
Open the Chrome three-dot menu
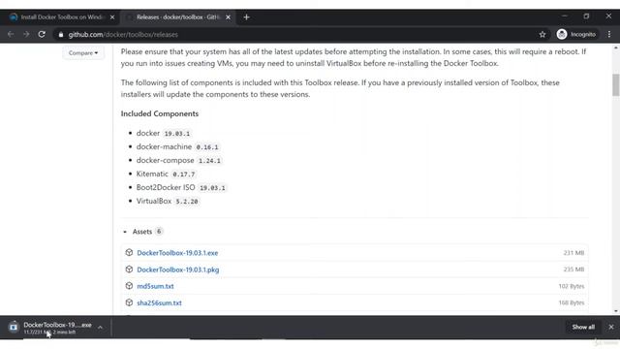pos(609,35)
